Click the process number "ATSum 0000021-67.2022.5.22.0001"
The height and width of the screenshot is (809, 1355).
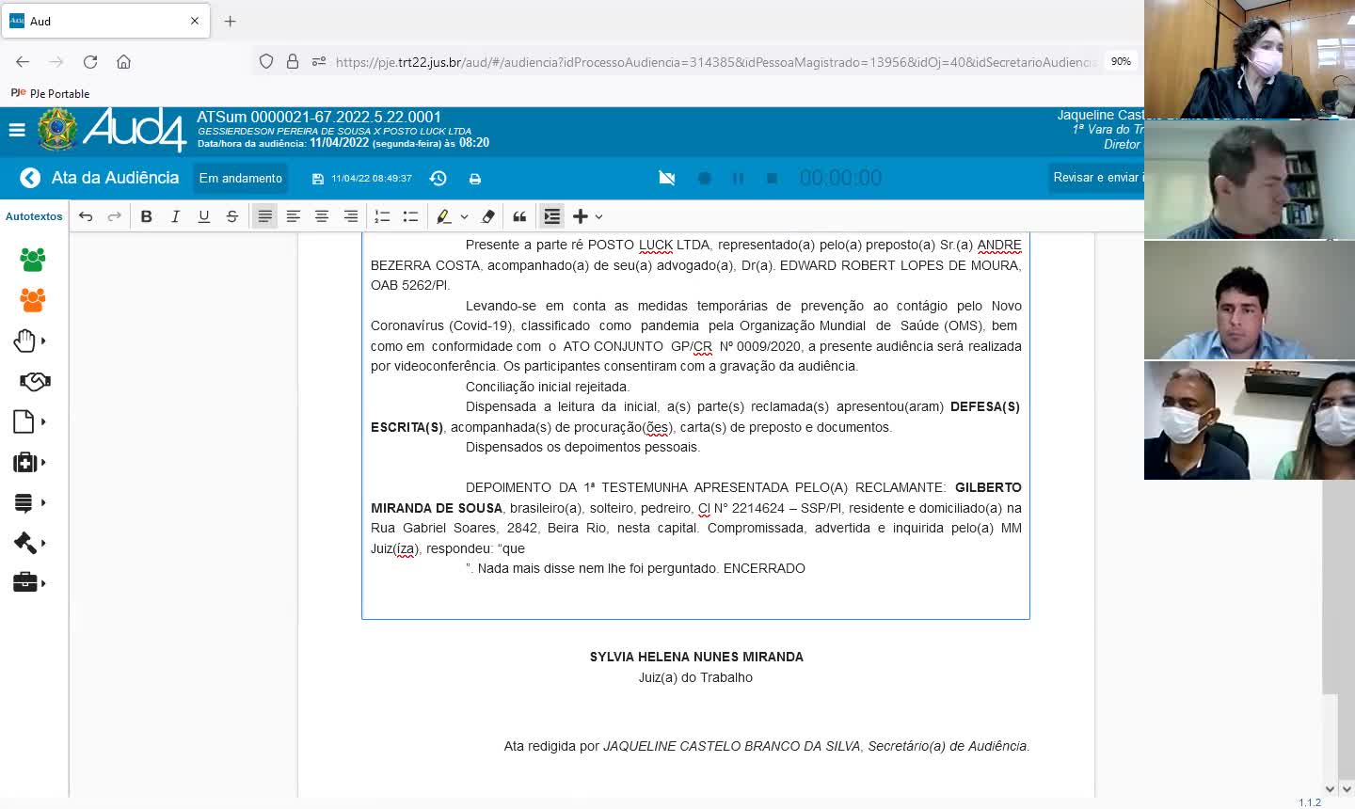[319, 117]
